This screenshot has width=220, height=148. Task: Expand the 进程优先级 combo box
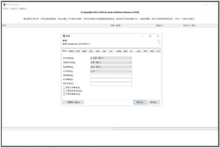point(111,63)
